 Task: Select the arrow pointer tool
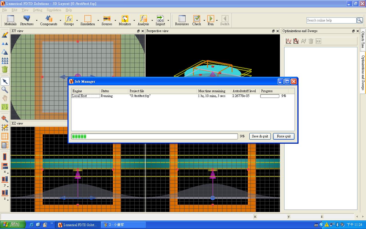(5, 81)
